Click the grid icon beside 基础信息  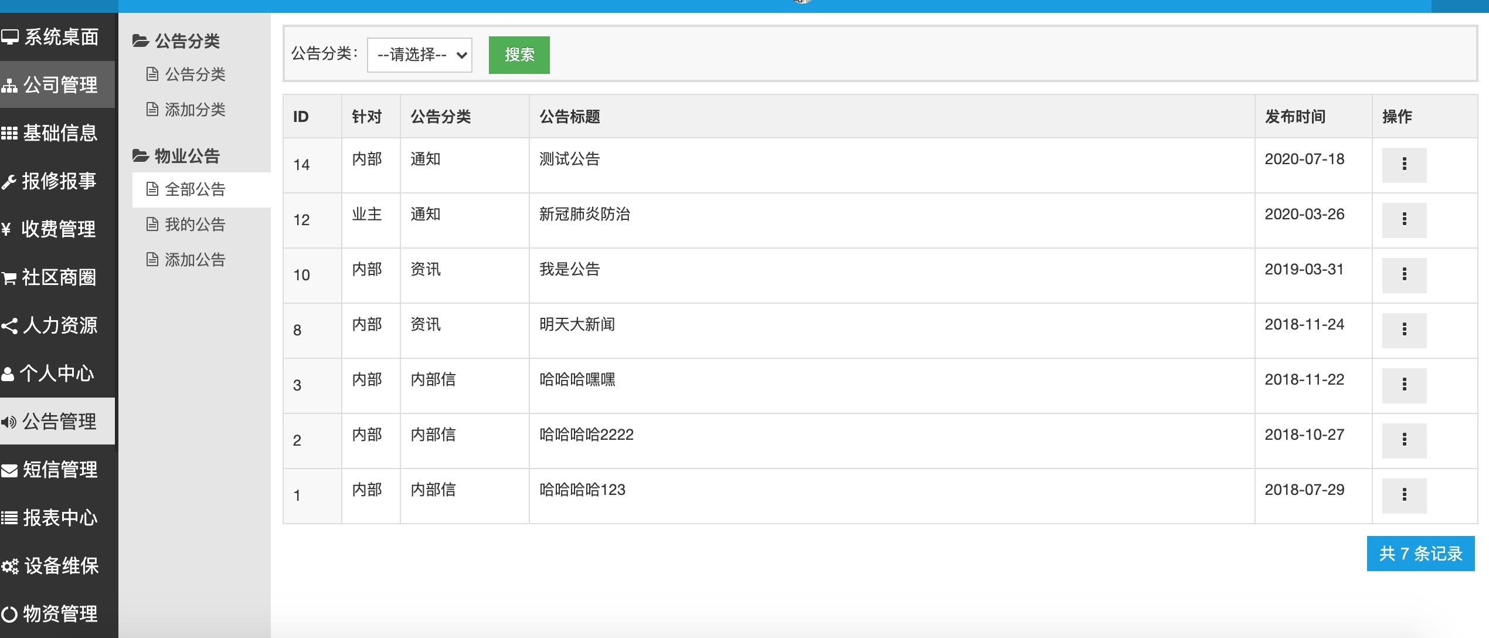point(9,133)
